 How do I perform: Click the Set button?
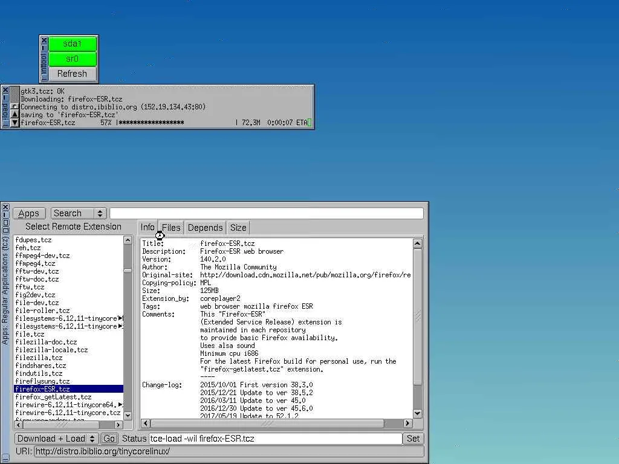(x=413, y=439)
